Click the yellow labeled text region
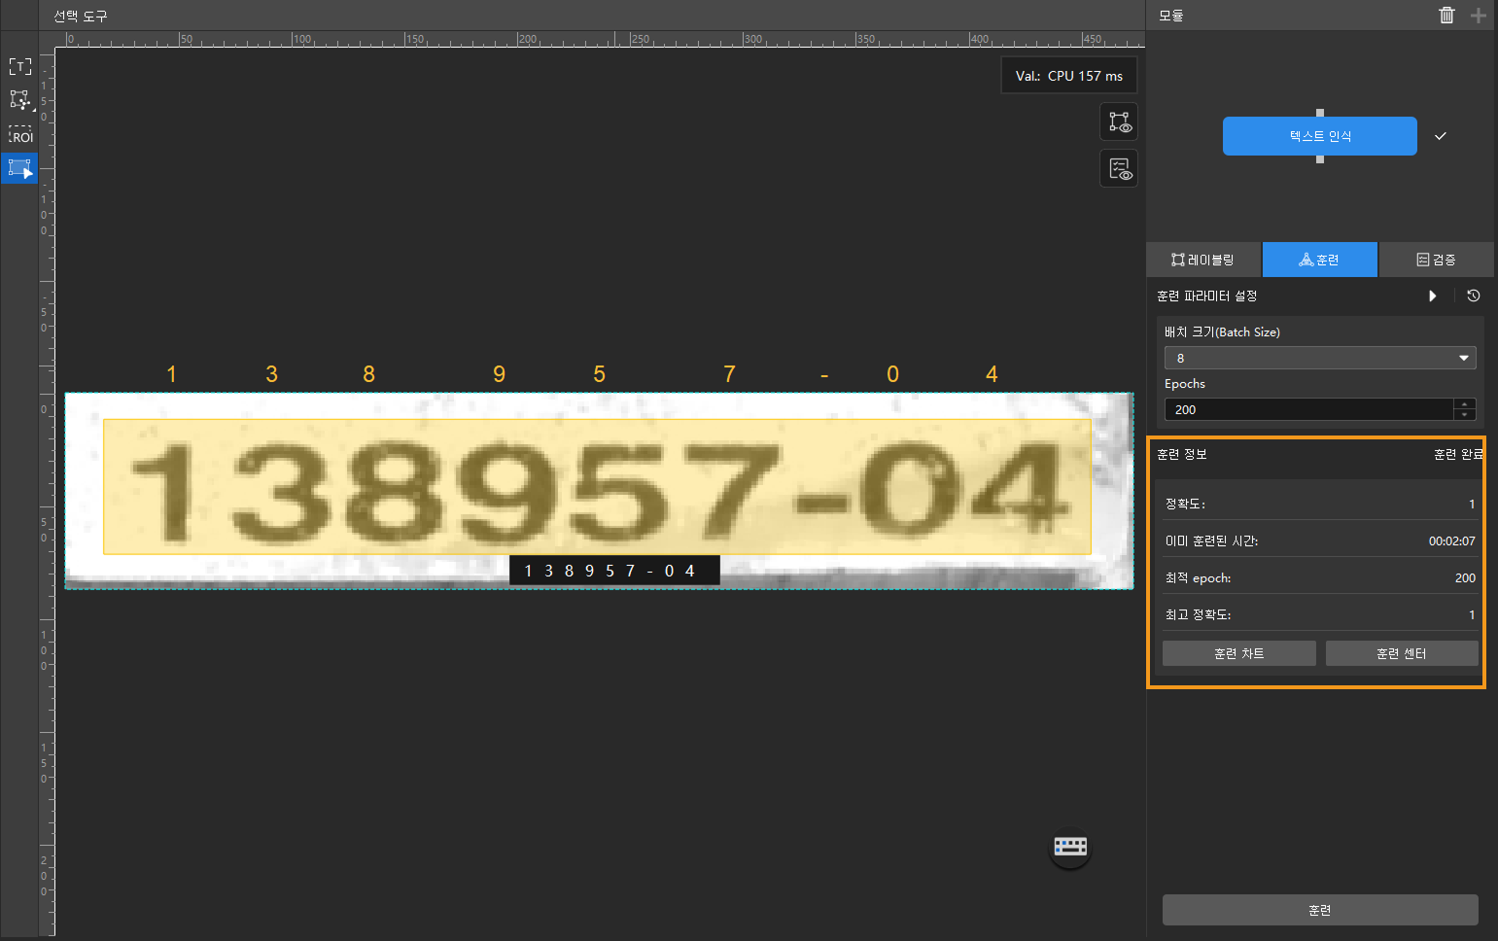The height and width of the screenshot is (941, 1498). 597,486
